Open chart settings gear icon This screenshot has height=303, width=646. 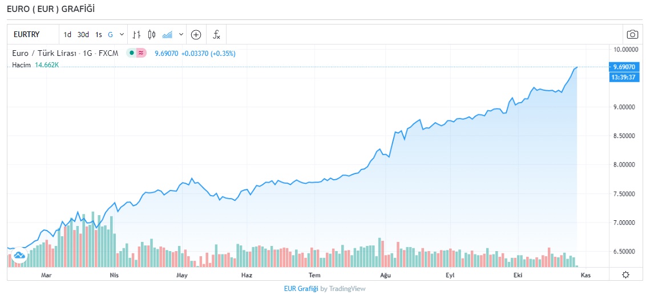(x=625, y=275)
